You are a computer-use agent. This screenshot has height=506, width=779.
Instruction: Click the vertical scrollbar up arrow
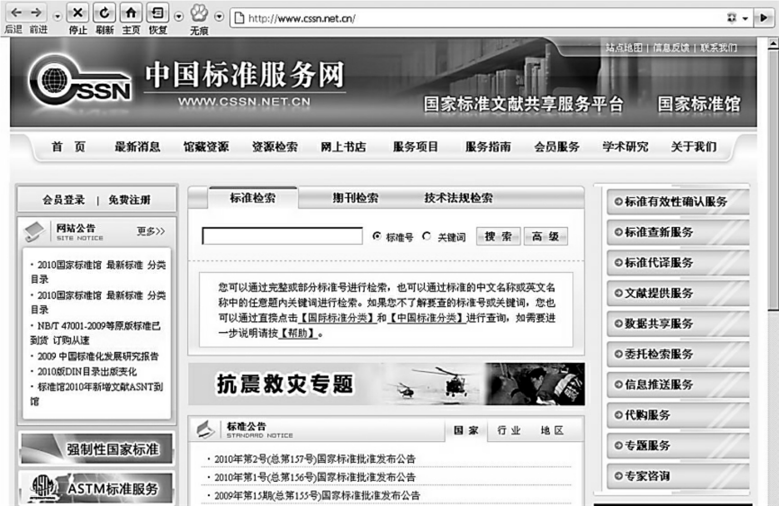(x=773, y=44)
